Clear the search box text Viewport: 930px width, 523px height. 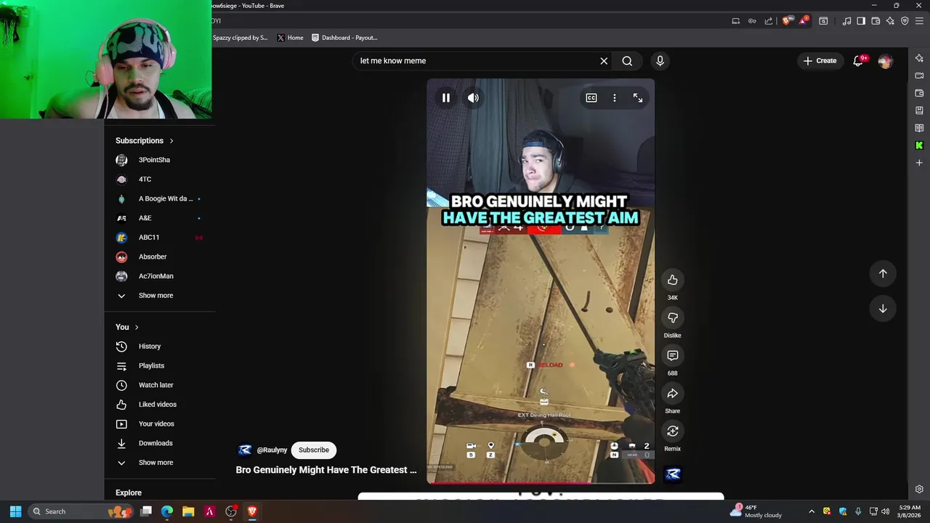[x=604, y=61]
